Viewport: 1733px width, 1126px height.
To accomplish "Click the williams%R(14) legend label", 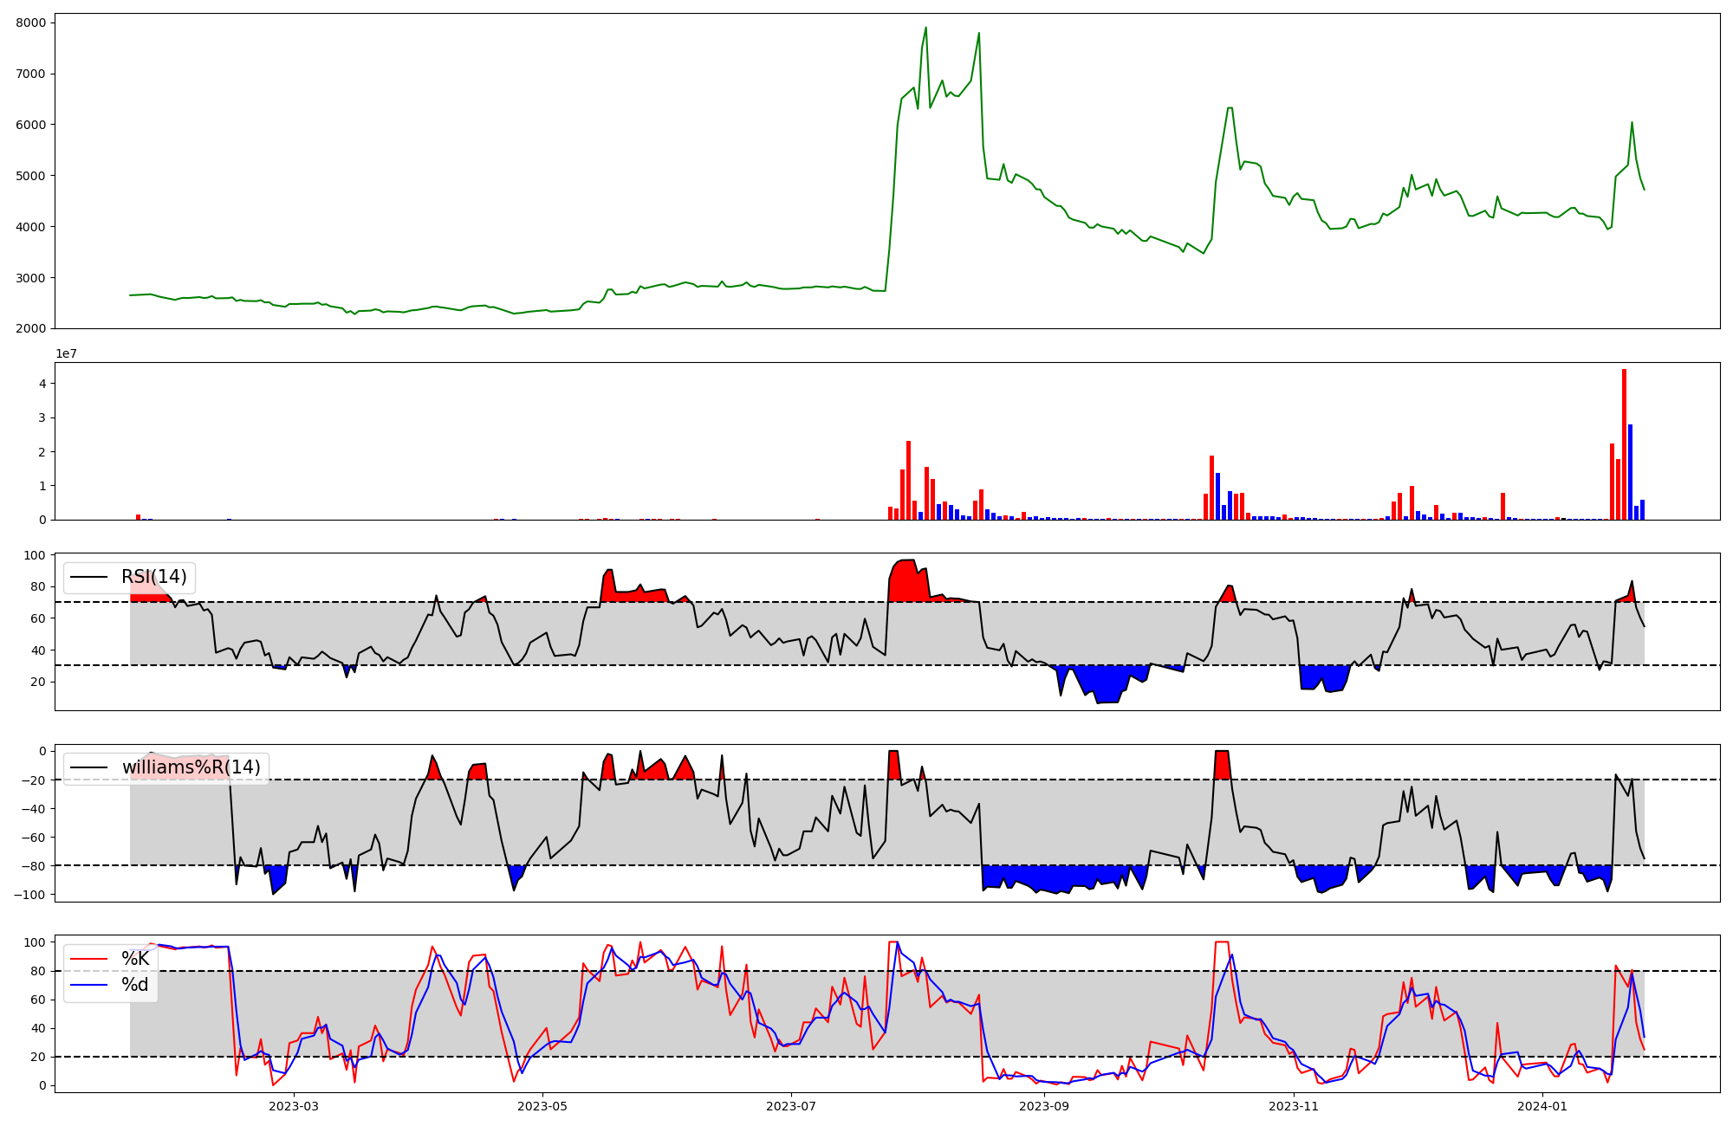I will coord(191,767).
